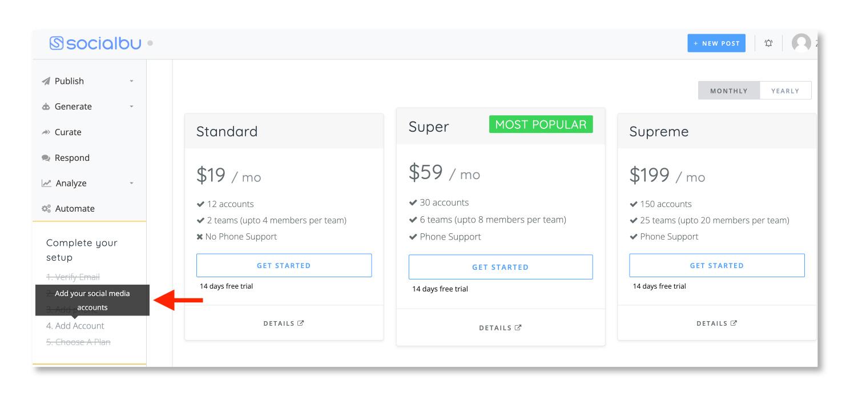This screenshot has height=397, width=850.
Task: Open the Respond sidebar item
Action: (x=72, y=158)
